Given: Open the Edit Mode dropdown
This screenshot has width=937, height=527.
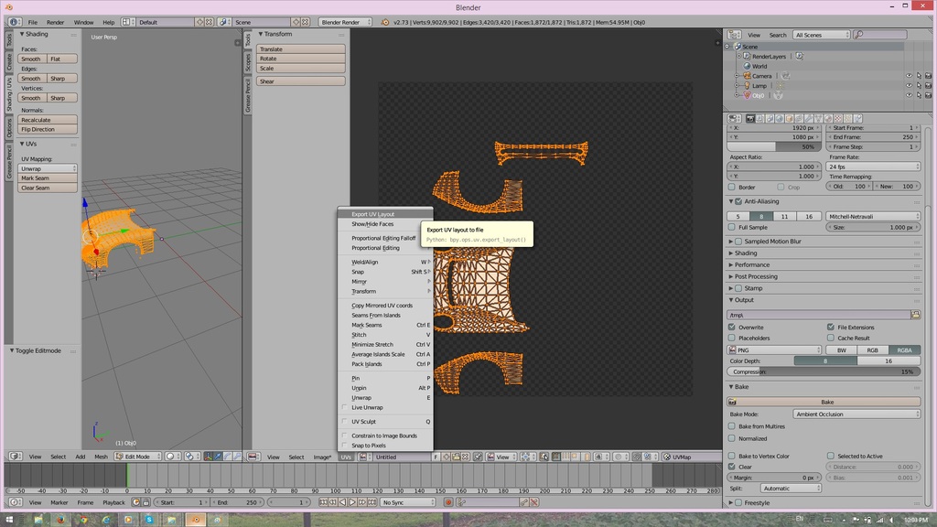Looking at the screenshot, I should coord(137,457).
